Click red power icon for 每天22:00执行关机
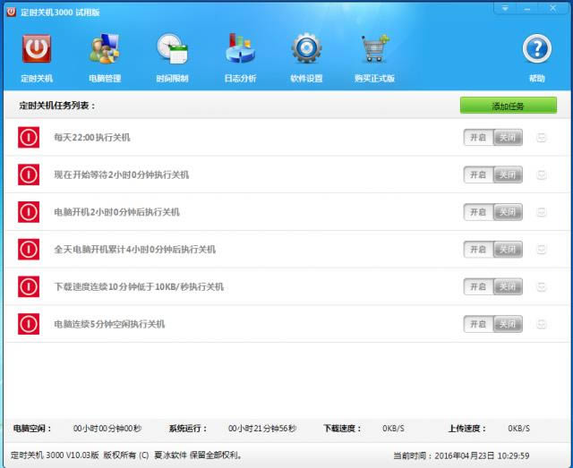Screen dimensions: 573x468 pos(29,138)
